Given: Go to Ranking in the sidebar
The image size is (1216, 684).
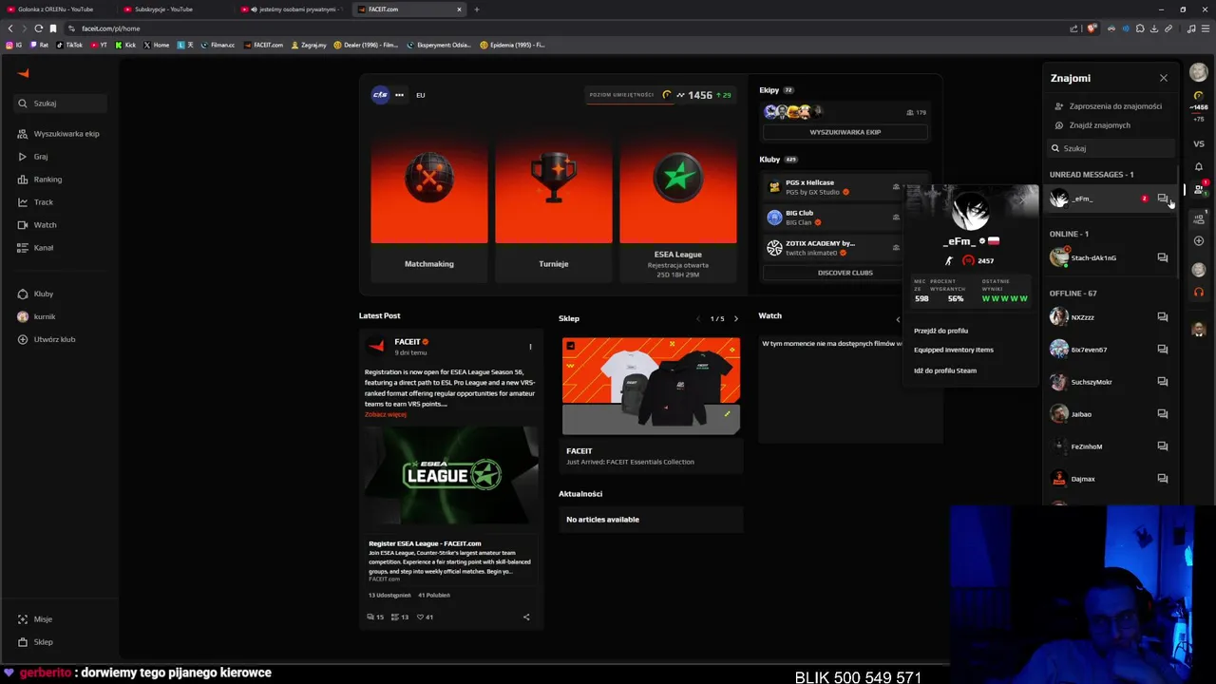Looking at the screenshot, I should [x=40, y=180].
